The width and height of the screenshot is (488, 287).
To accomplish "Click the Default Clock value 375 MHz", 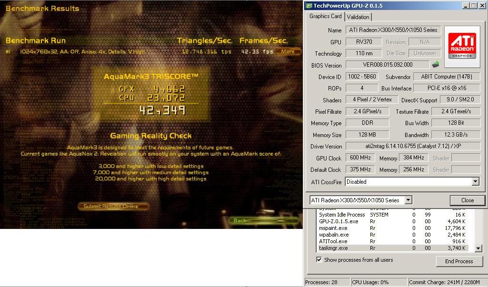I will 360,169.
